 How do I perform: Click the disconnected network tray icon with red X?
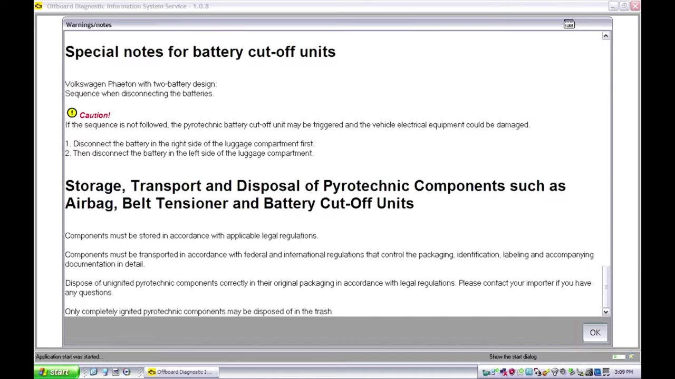coord(504,372)
